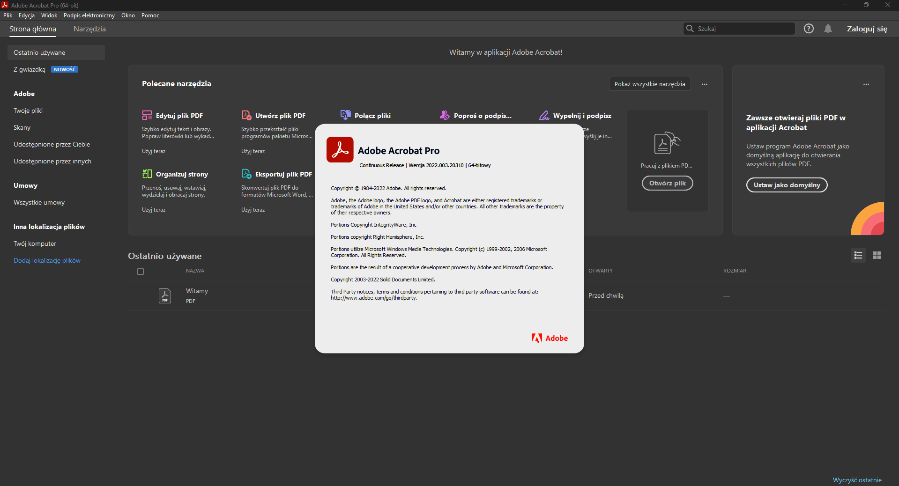Select Ostatnio używane in sidebar
The width and height of the screenshot is (899, 486).
pos(56,52)
